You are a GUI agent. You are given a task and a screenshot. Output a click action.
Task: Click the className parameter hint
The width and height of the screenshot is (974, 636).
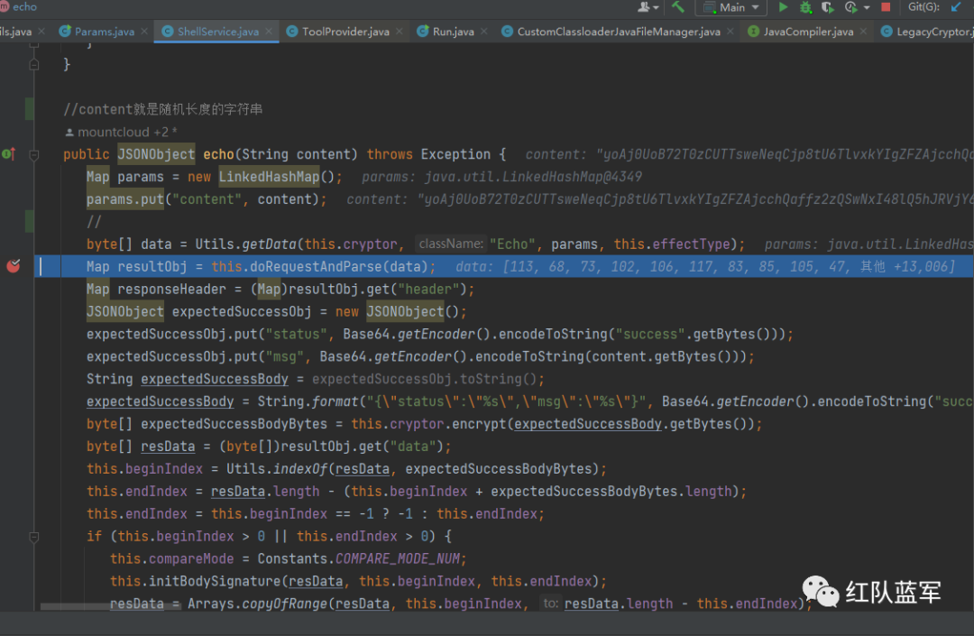click(x=451, y=244)
